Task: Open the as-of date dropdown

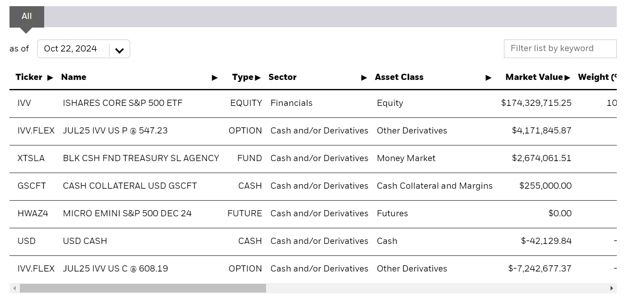Action: (x=119, y=49)
